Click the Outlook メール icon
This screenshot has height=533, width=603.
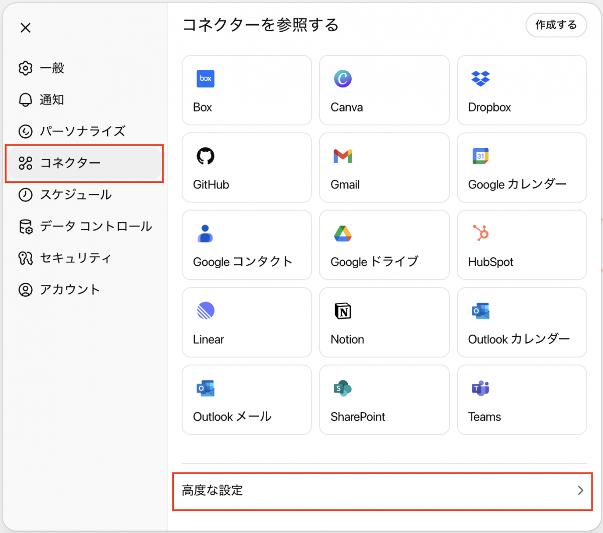pyautogui.click(x=206, y=388)
